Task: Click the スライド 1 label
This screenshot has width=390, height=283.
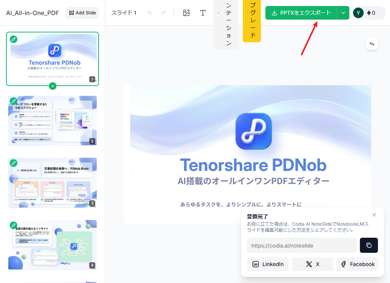Action: coord(123,13)
